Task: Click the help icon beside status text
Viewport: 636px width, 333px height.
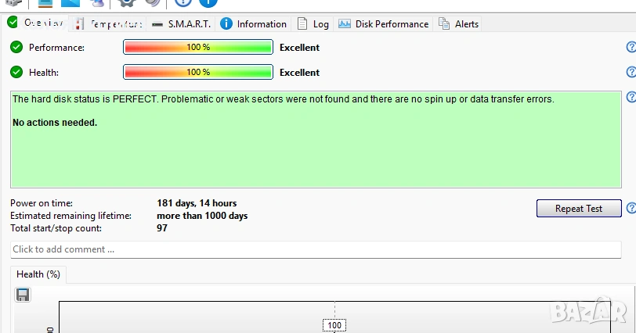Action: (x=631, y=98)
